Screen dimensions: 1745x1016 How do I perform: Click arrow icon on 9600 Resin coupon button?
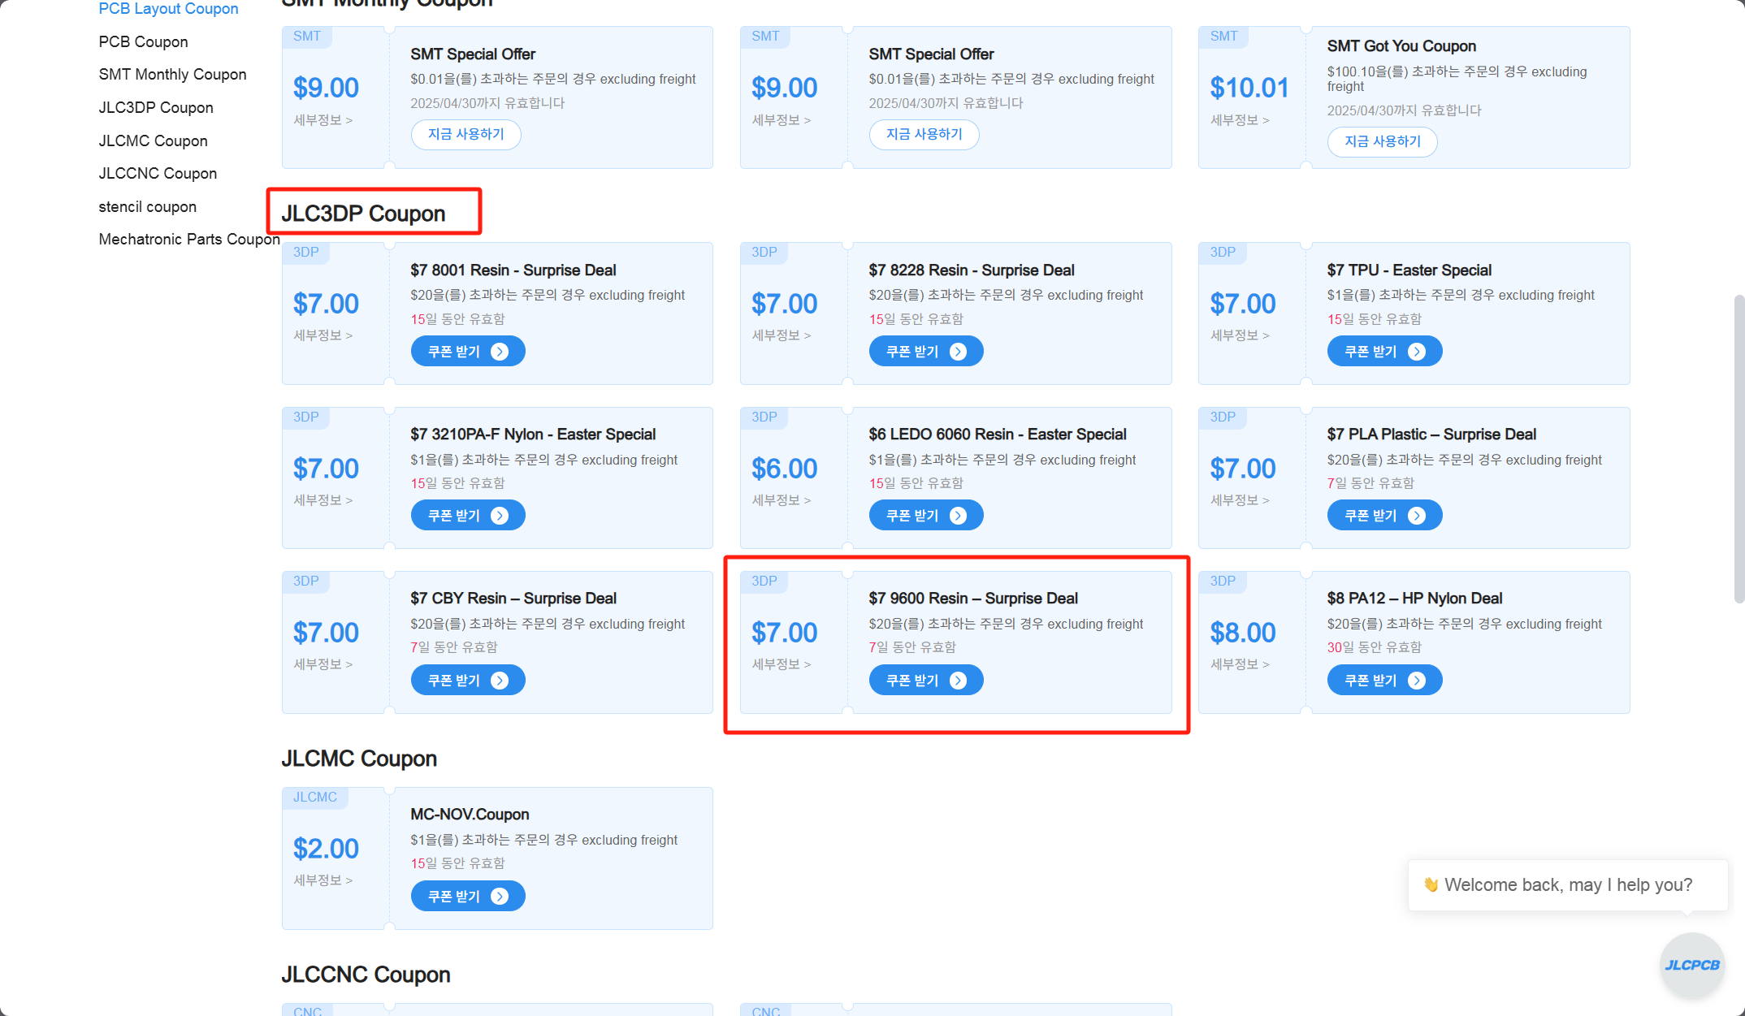click(958, 681)
